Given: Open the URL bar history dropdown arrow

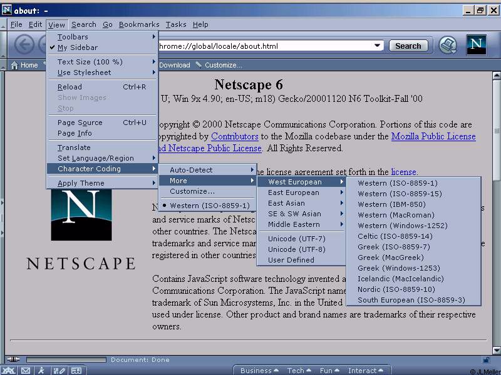Looking at the screenshot, I should pos(377,46).
